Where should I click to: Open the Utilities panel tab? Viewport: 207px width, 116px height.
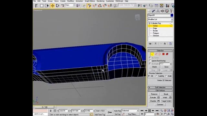pos(171,11)
